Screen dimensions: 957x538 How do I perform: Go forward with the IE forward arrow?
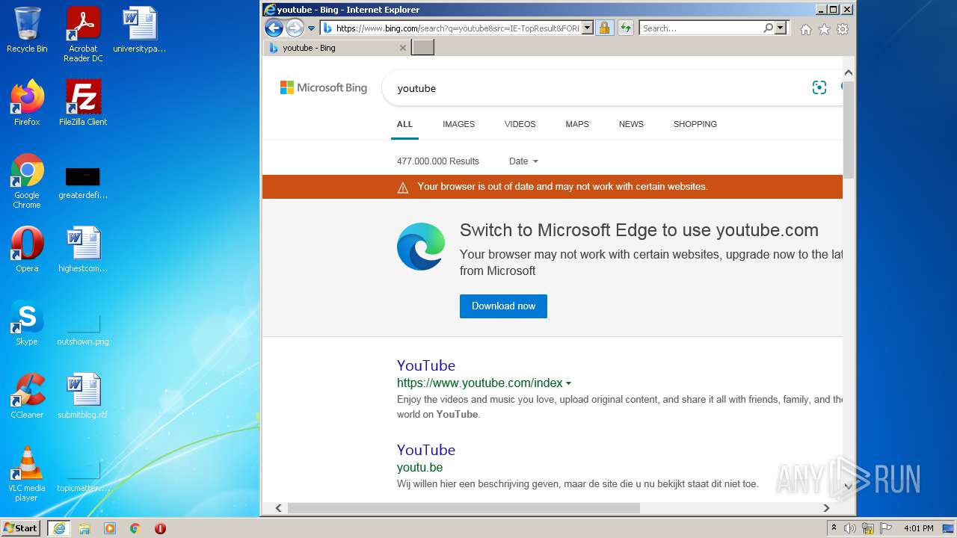[x=295, y=28]
